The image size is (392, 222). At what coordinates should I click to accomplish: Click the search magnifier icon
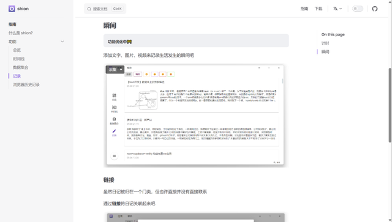pos(89,9)
